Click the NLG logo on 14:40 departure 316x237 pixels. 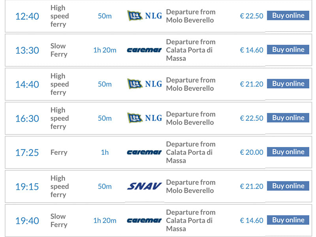tap(145, 84)
